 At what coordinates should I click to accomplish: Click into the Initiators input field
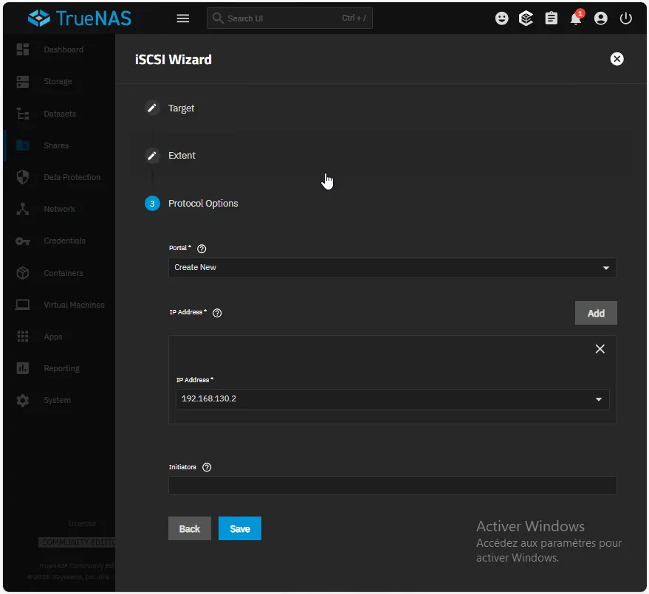click(x=392, y=486)
